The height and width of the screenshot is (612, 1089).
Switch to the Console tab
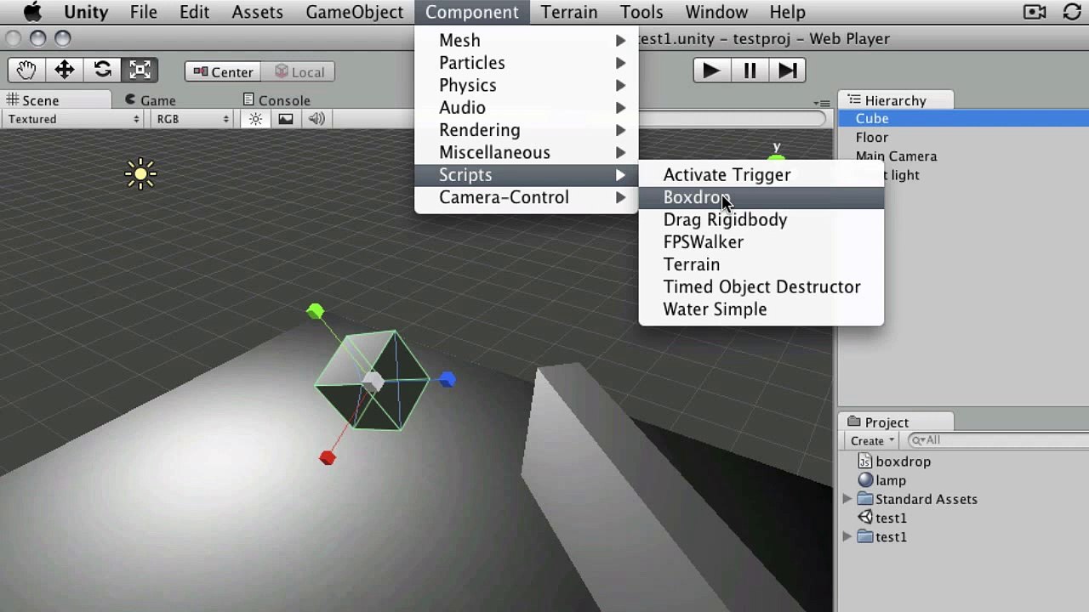[x=277, y=100]
